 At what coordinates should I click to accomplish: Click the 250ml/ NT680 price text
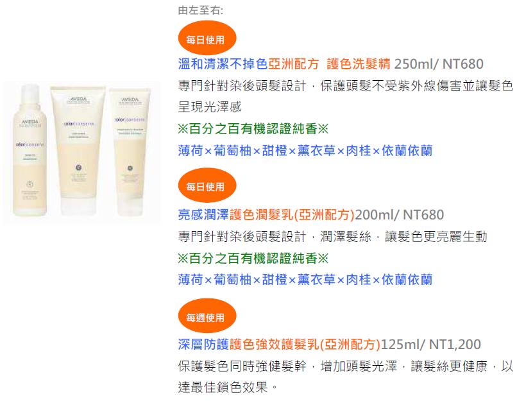tap(439, 64)
